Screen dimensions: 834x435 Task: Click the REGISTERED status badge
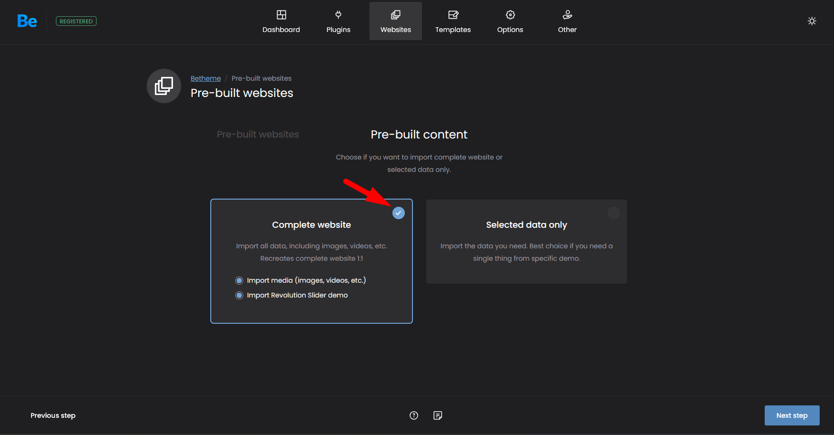(x=76, y=21)
